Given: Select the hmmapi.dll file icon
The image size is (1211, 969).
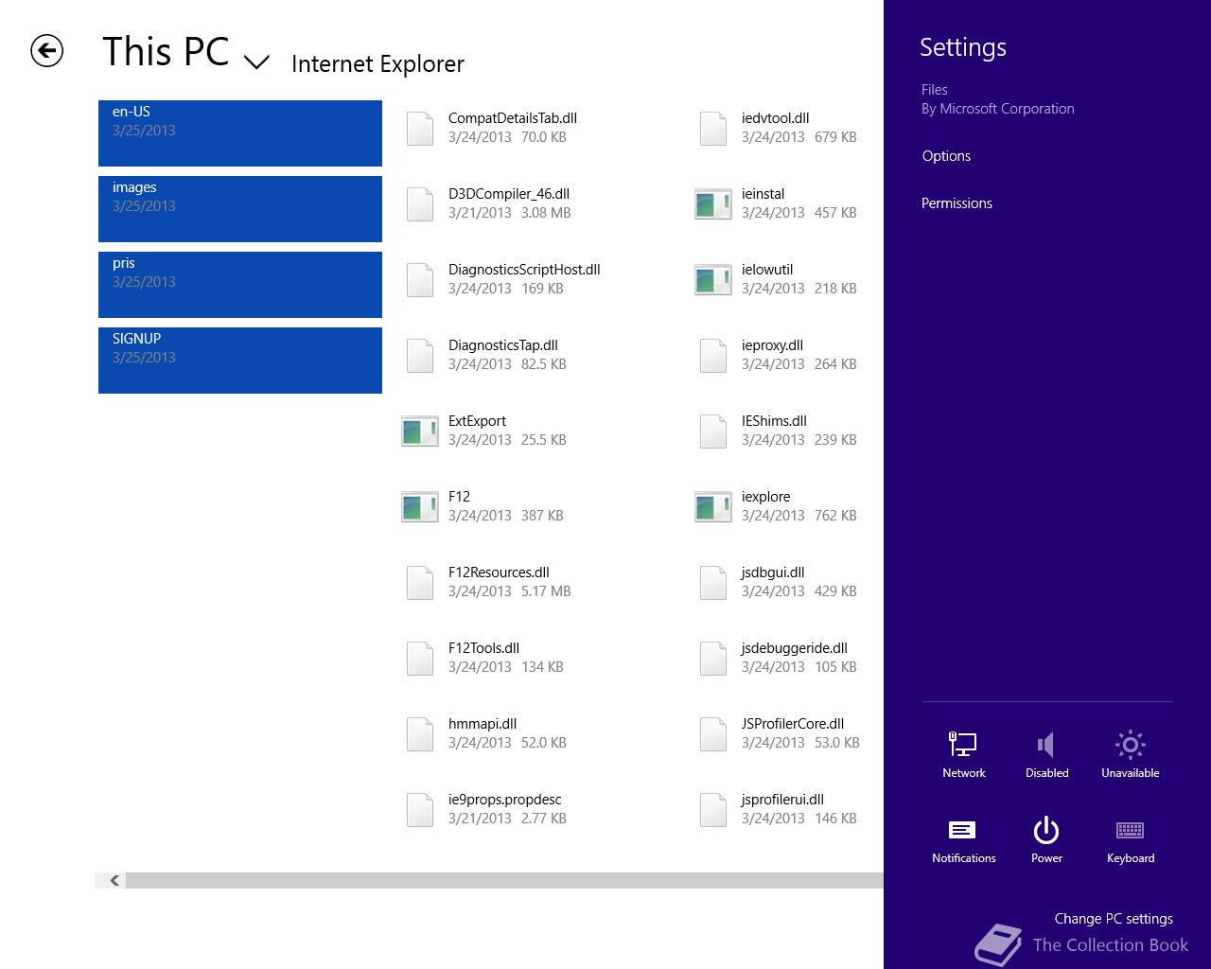Looking at the screenshot, I should (420, 734).
